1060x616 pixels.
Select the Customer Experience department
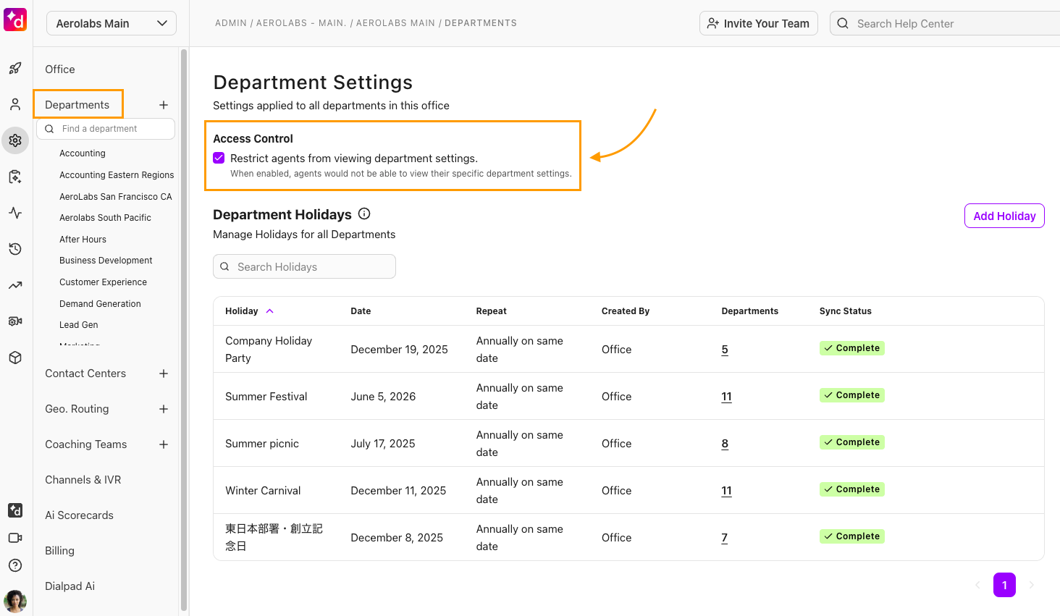103,282
